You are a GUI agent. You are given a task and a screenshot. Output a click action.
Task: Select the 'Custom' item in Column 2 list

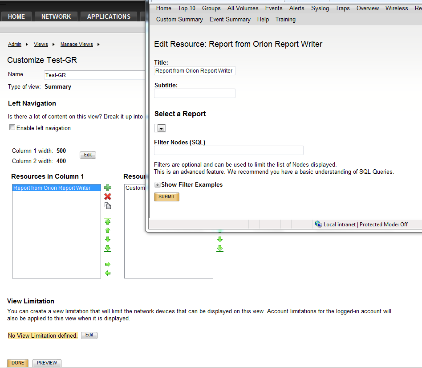[135, 188]
